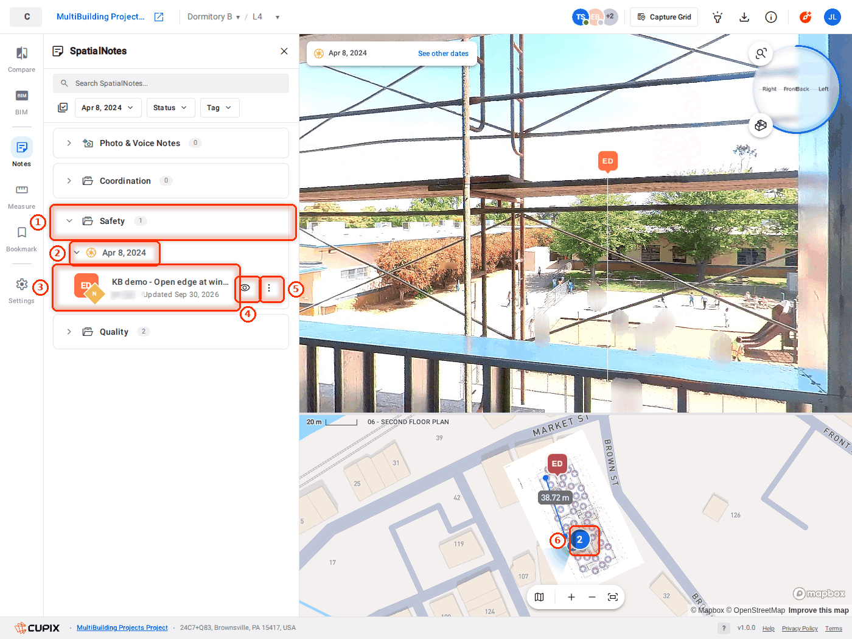
Task: Open more options menu for KB demo note
Action: [x=269, y=288]
